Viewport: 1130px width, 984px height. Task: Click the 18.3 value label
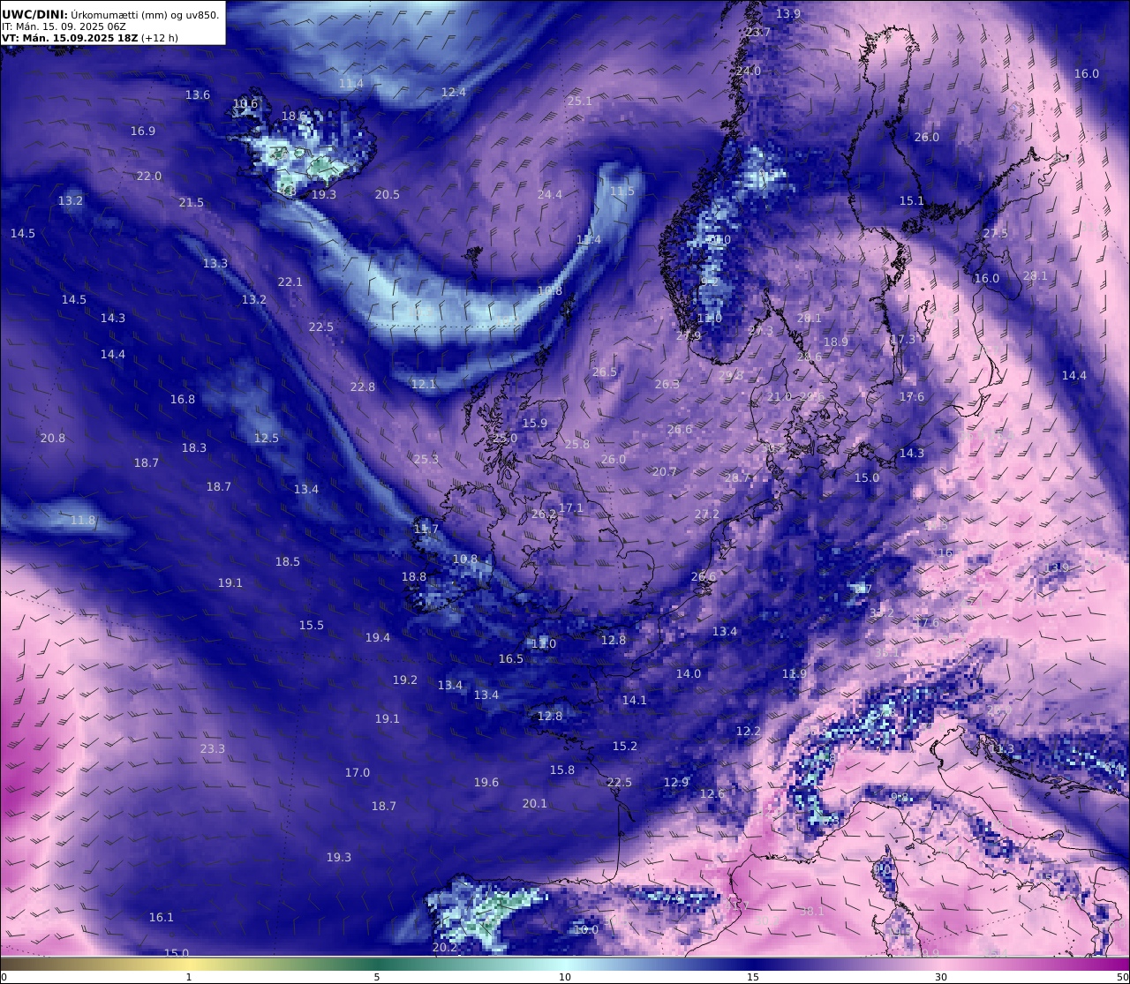[x=194, y=447]
